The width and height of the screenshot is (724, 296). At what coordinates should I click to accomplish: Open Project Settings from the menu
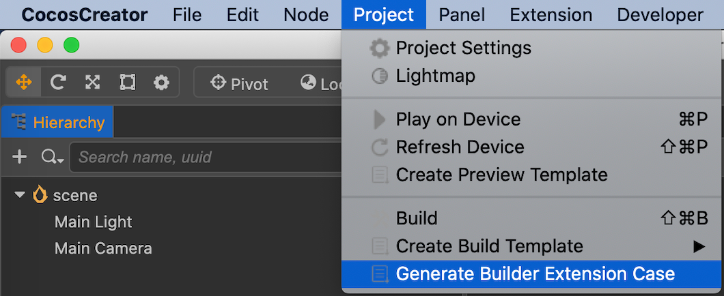(x=531, y=48)
